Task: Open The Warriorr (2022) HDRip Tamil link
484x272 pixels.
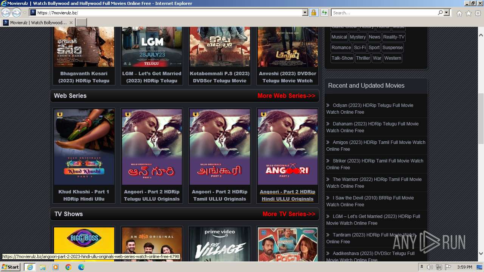Action: [x=374, y=183]
